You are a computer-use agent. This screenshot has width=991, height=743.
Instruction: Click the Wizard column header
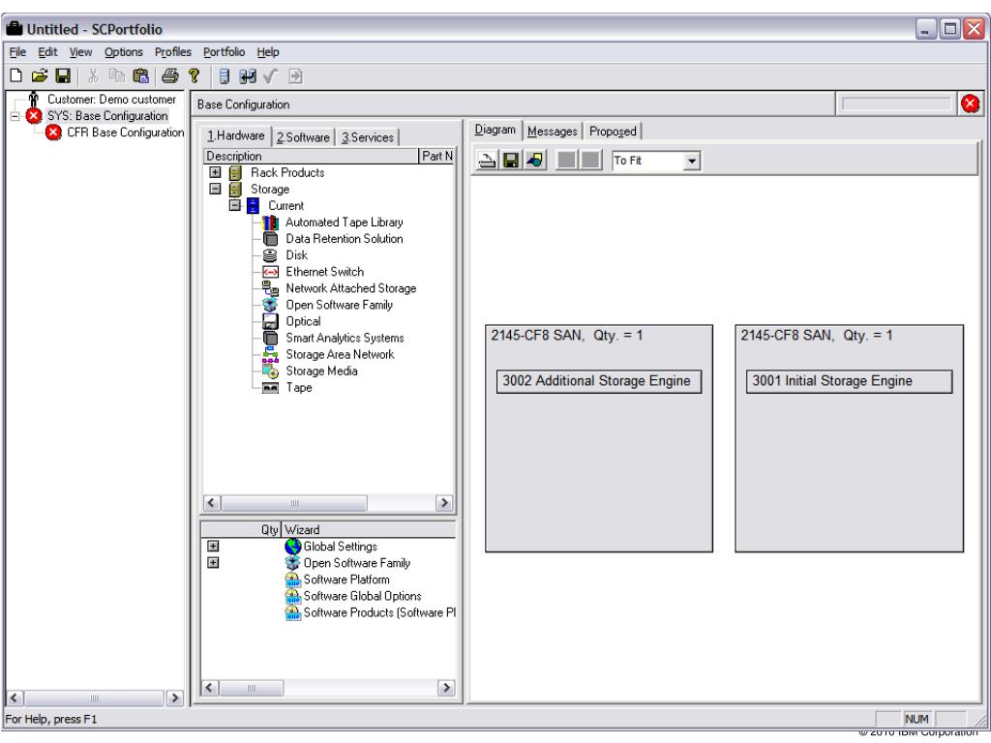[x=369, y=529]
